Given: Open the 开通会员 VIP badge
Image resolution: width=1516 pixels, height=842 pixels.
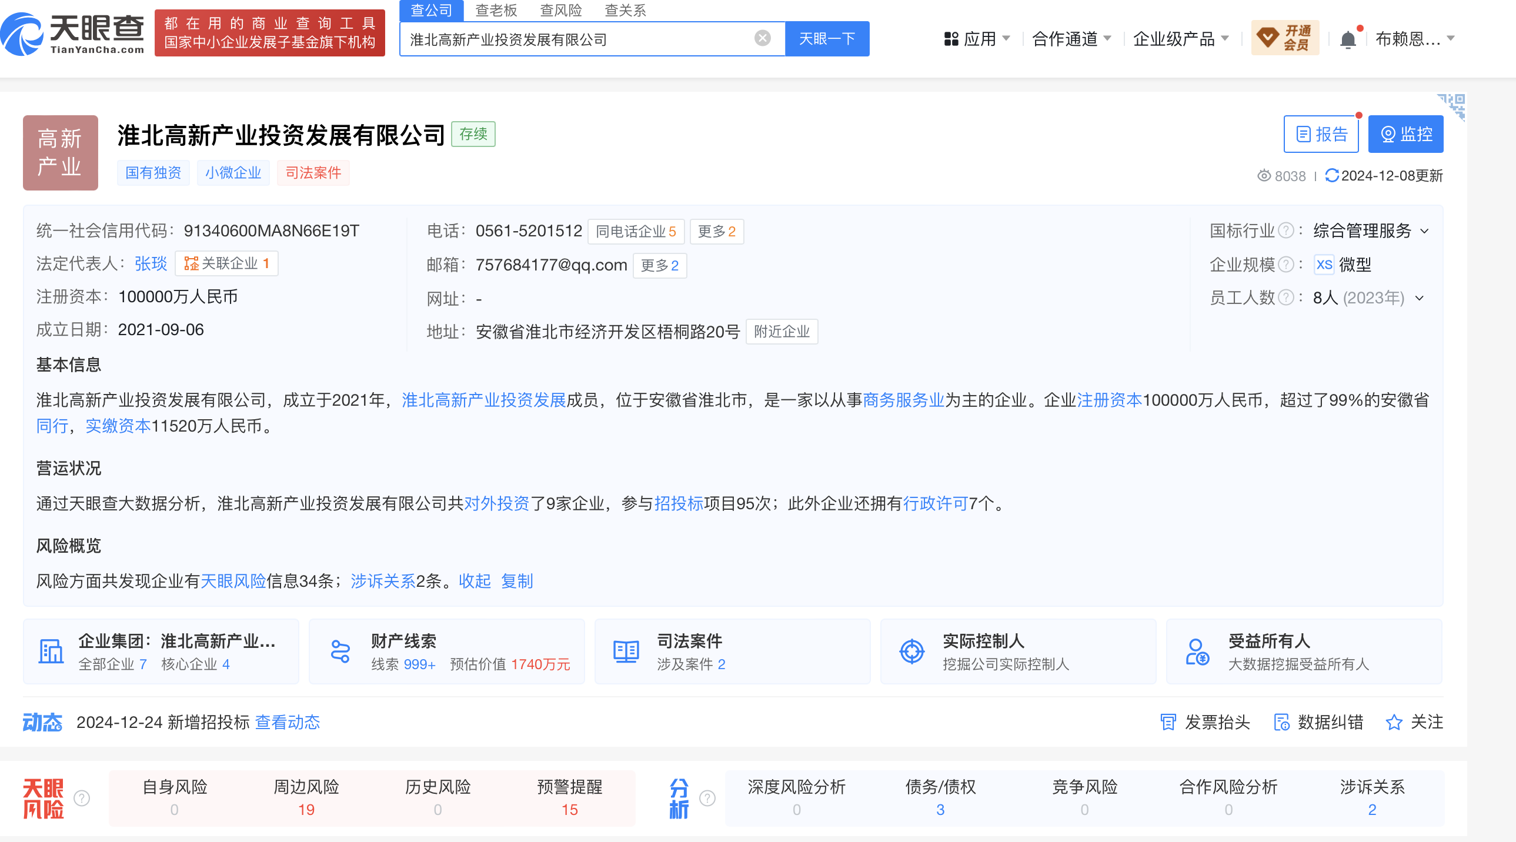Looking at the screenshot, I should pyautogui.click(x=1285, y=38).
